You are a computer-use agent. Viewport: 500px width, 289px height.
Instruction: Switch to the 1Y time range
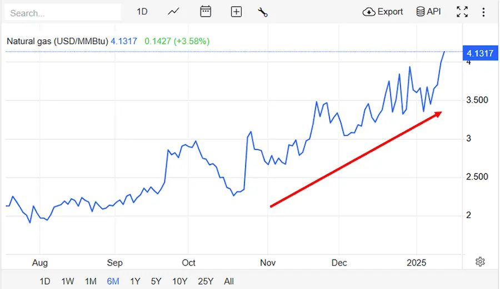pos(135,281)
